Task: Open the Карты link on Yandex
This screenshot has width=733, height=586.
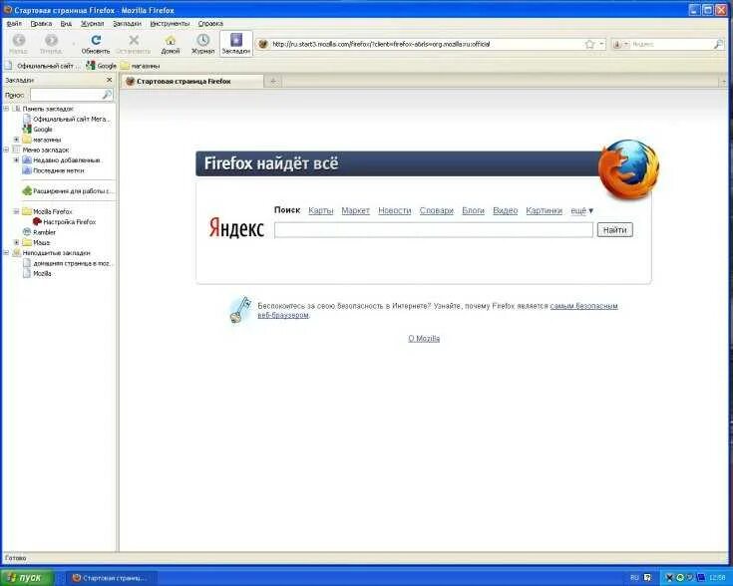Action: point(321,210)
